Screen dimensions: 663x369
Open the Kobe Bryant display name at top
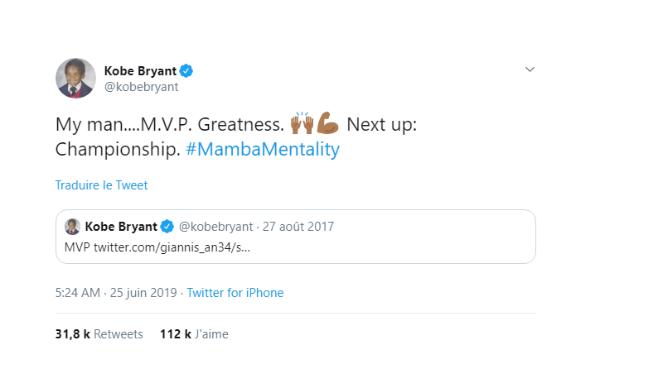pos(141,69)
